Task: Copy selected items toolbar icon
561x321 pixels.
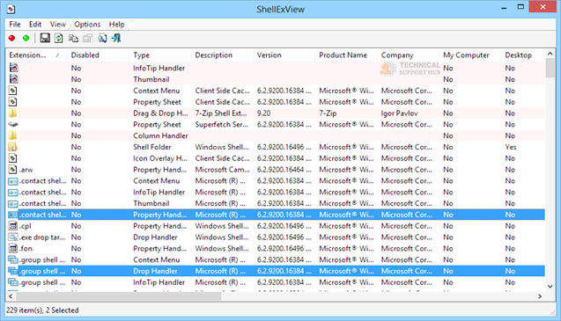Action: tap(73, 38)
